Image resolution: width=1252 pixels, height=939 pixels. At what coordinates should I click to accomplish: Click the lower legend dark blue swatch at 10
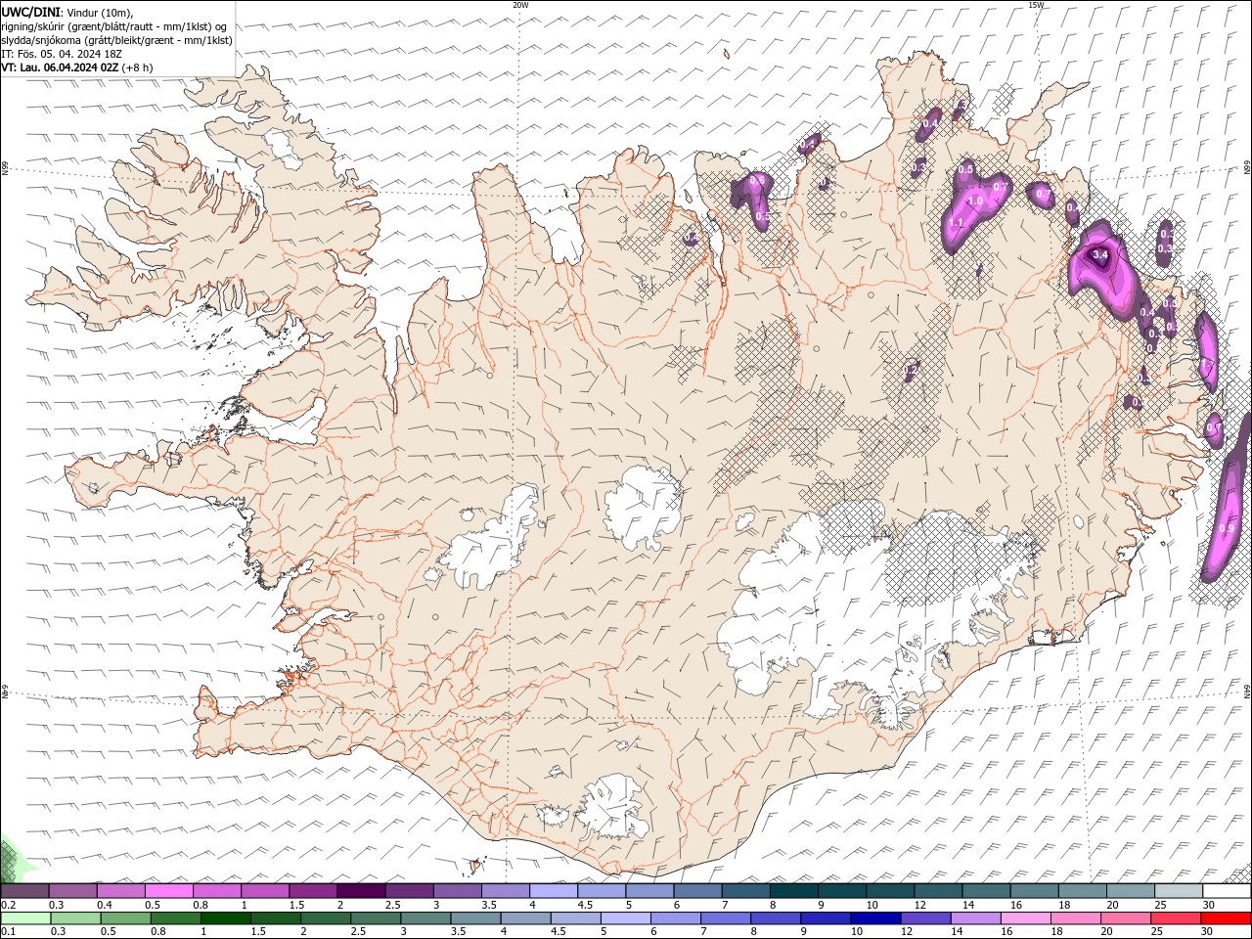click(x=876, y=918)
